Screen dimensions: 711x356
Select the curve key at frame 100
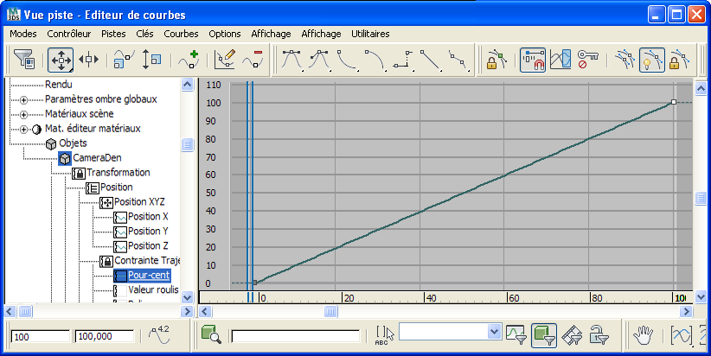tap(674, 102)
